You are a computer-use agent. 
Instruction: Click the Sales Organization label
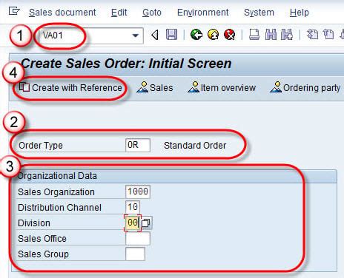pos(56,192)
